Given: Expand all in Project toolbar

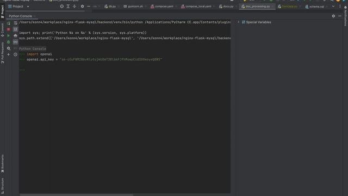Looking at the screenshot, I should tap(68, 7).
